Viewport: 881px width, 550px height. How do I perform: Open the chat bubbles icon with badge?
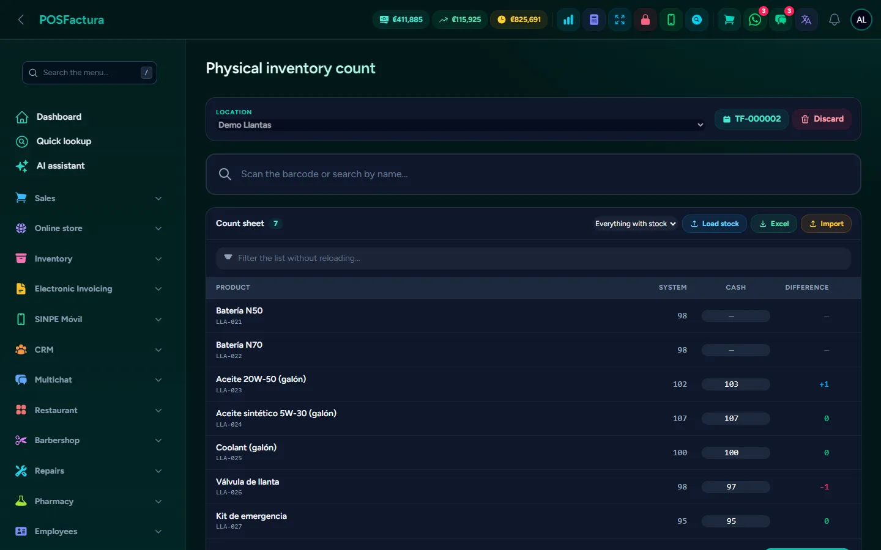point(781,20)
